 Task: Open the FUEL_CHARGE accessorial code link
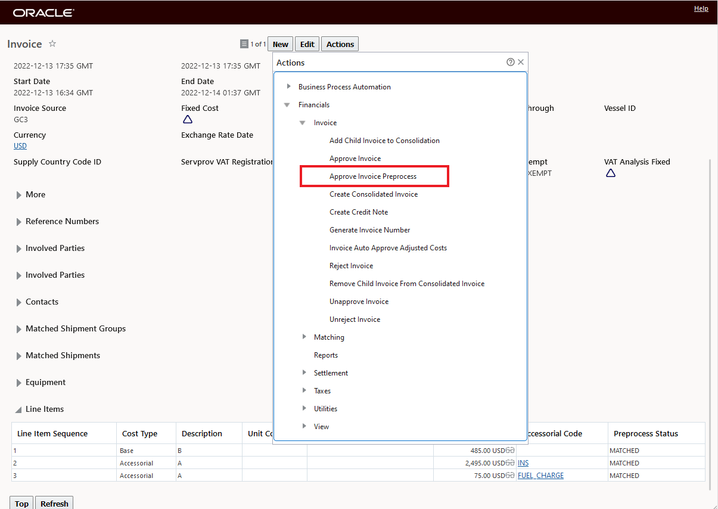(x=540, y=476)
